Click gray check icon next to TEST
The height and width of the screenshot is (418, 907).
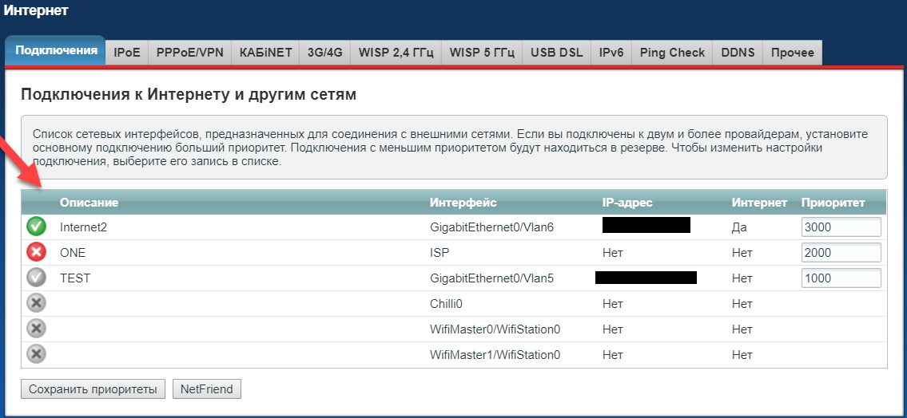click(36, 278)
